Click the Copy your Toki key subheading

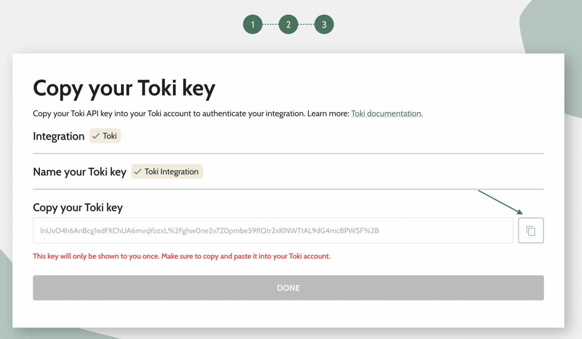click(78, 207)
